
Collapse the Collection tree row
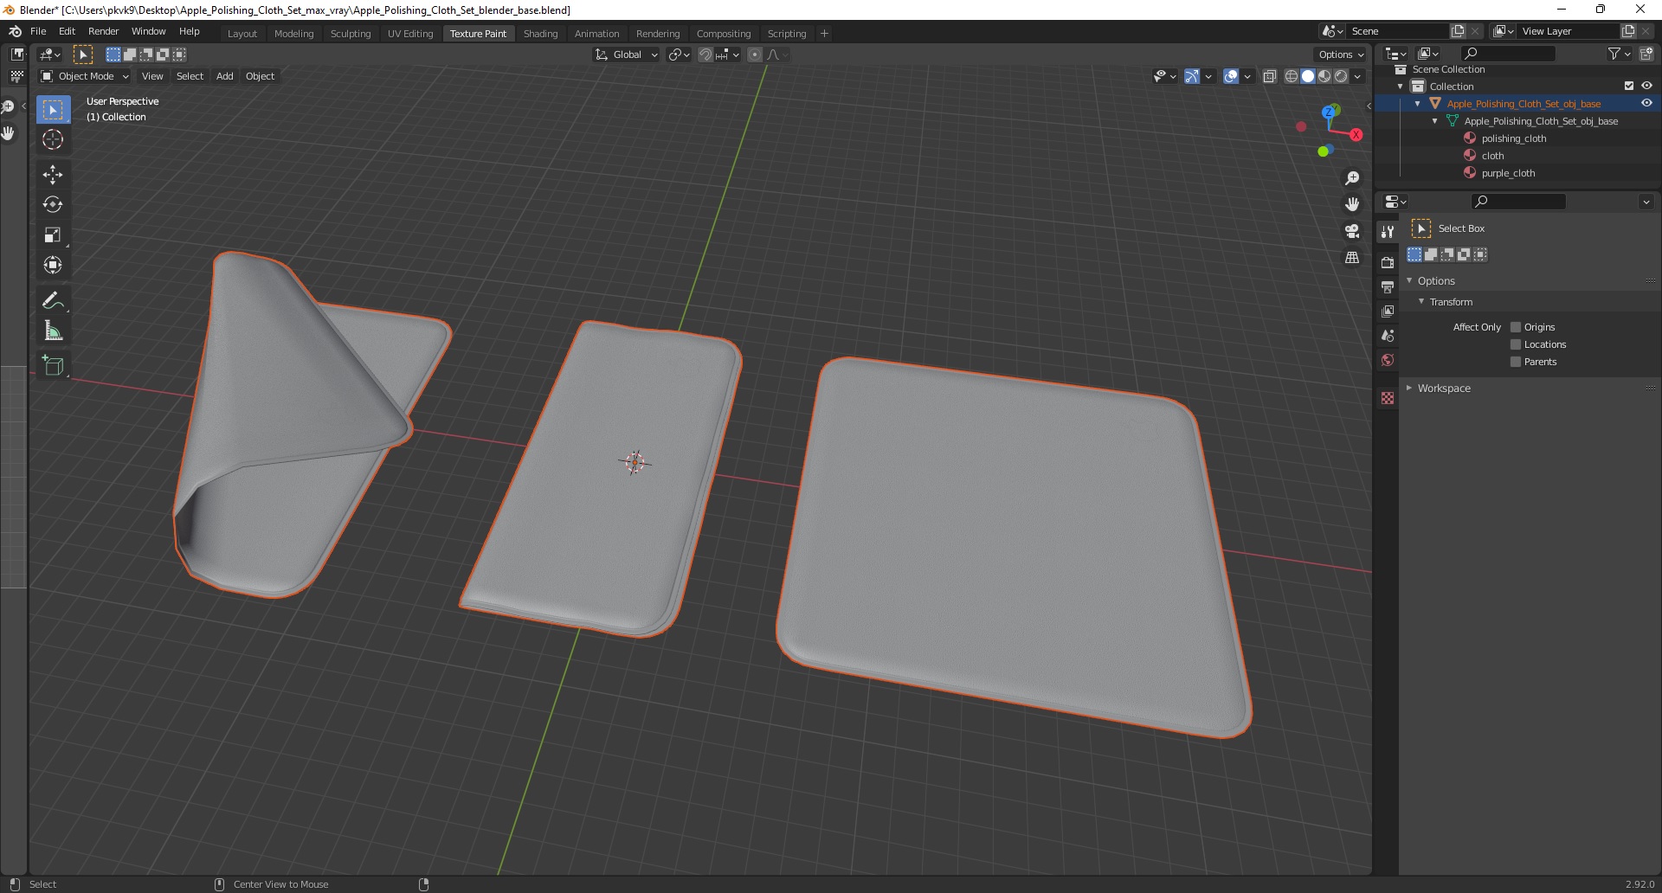tap(1401, 87)
